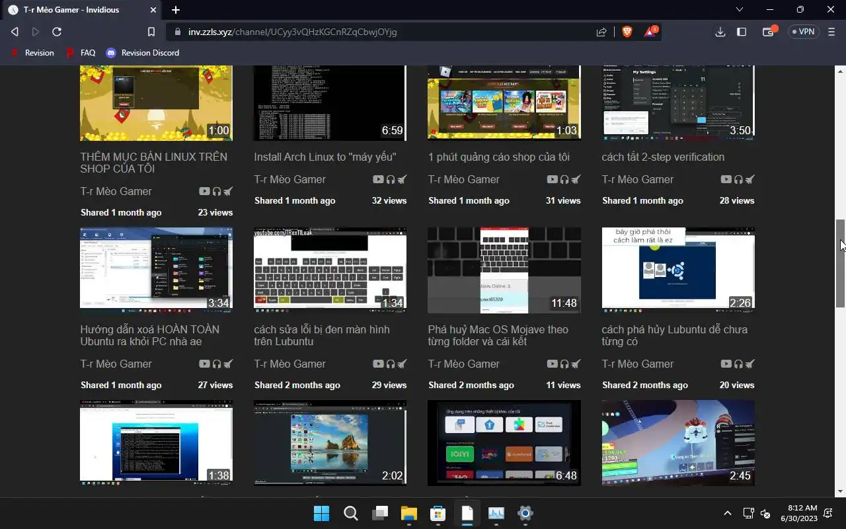Open the Windows Start menu
The height and width of the screenshot is (529, 846).
(322, 513)
